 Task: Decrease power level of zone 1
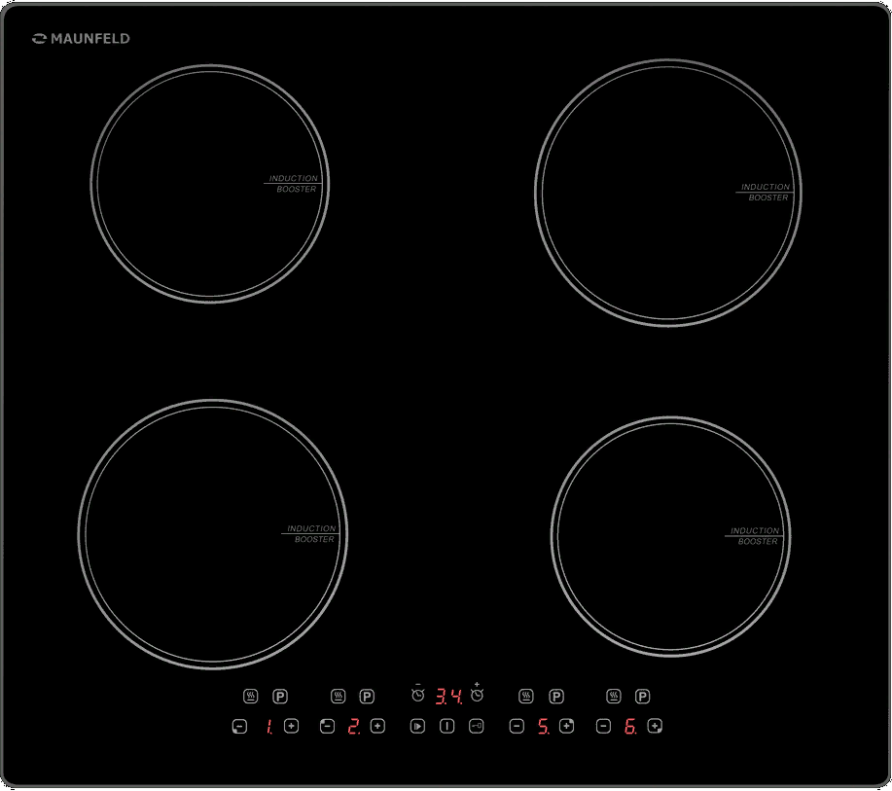coord(239,727)
